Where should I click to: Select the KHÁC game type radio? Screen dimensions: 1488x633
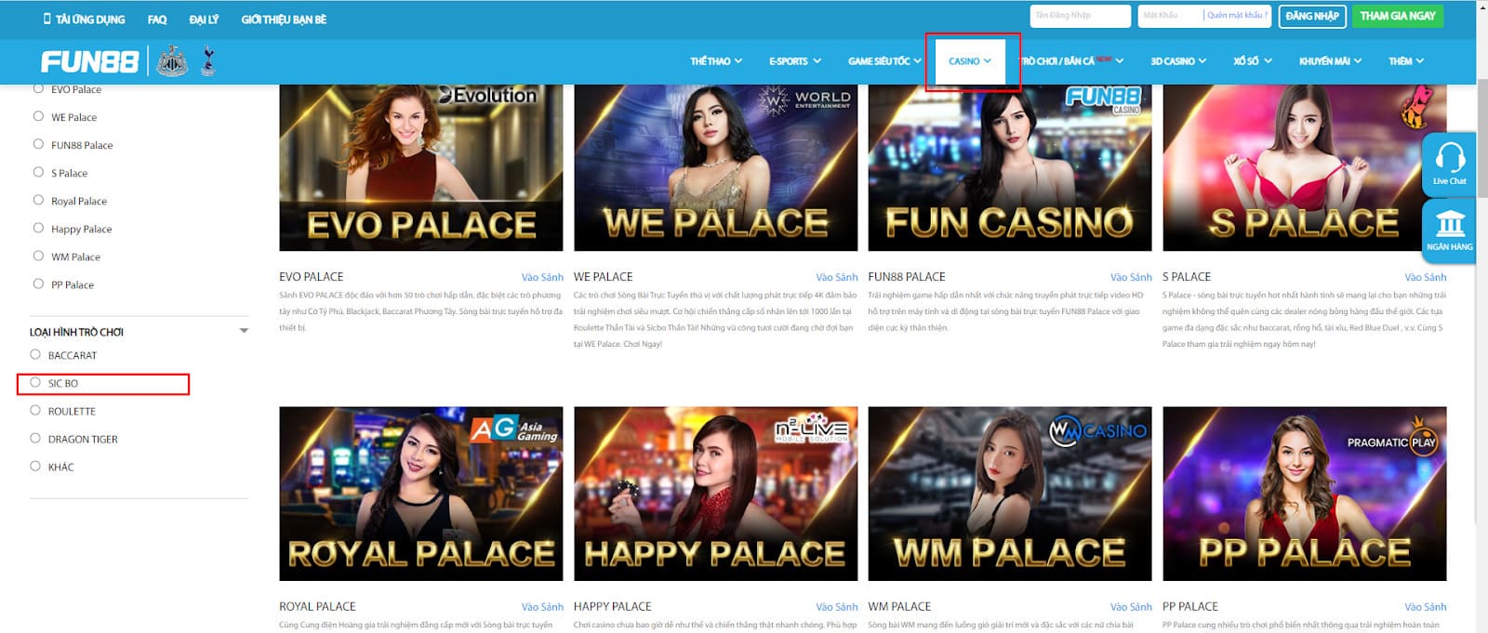click(x=35, y=466)
